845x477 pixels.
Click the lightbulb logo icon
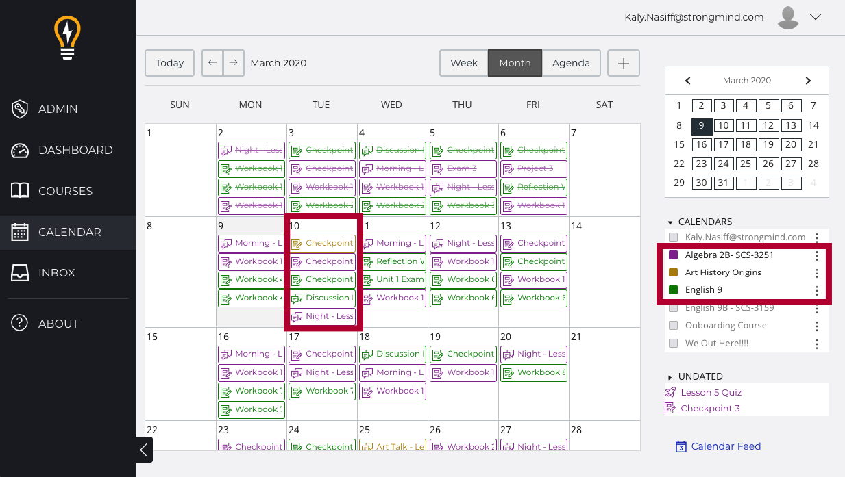67,38
